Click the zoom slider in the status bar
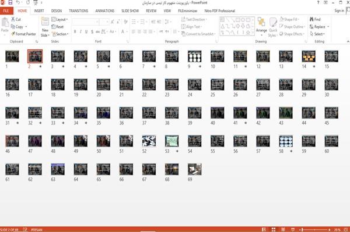This screenshot has width=350, height=232. pos(315,230)
